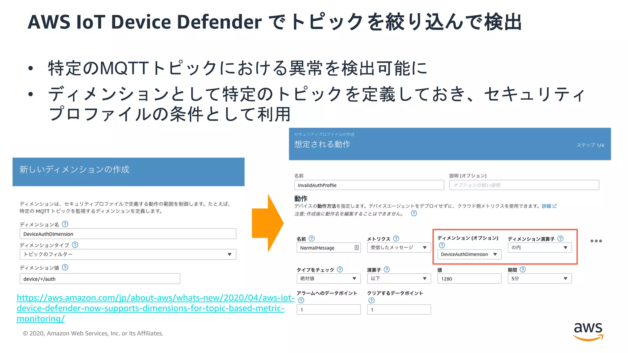Click the aws logo
Viewport: 628px width, 353px height.
(x=588, y=332)
